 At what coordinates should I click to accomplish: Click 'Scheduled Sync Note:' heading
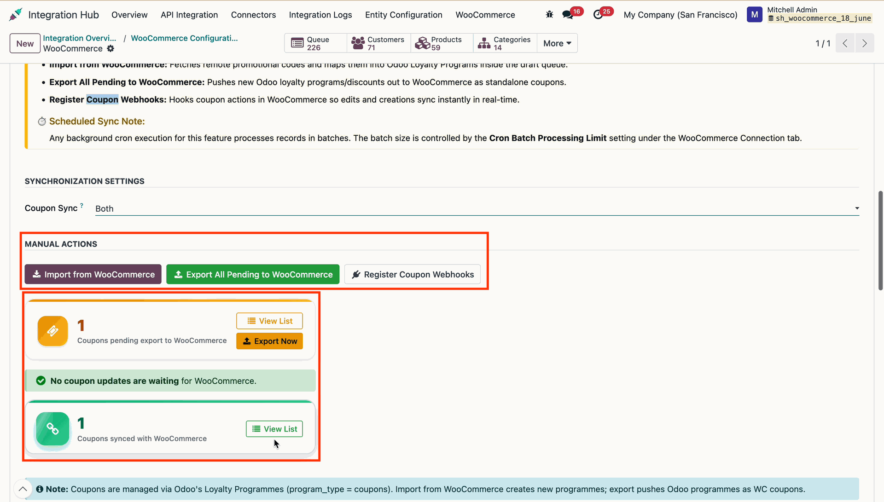tap(97, 121)
